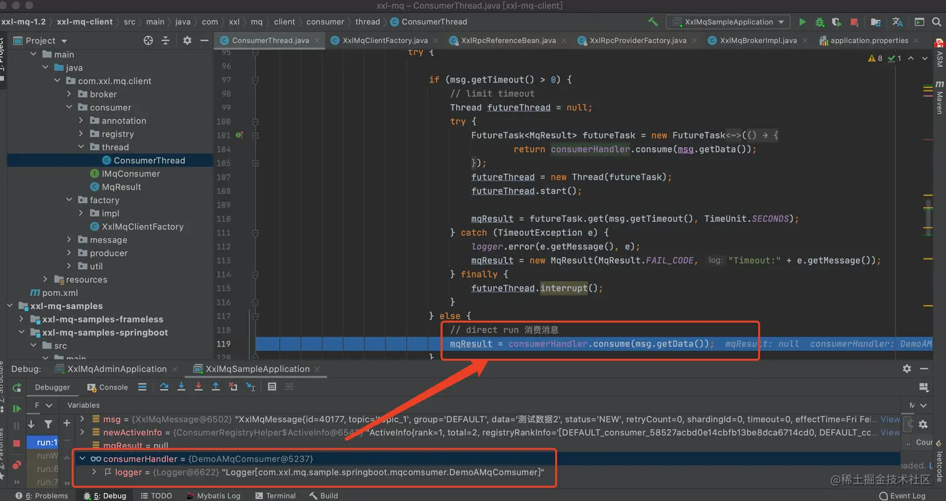Click Step Out in debugger toolbar
Image resolution: width=946 pixels, height=501 pixels.
[216, 387]
